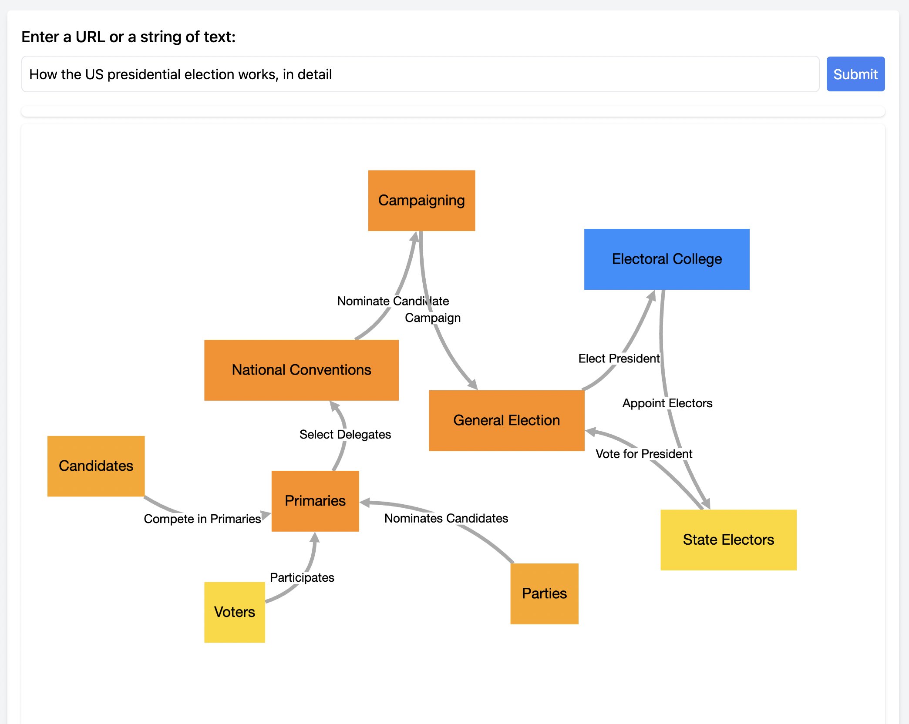The width and height of the screenshot is (909, 724).
Task: Select the National Conventions node
Action: pos(302,369)
